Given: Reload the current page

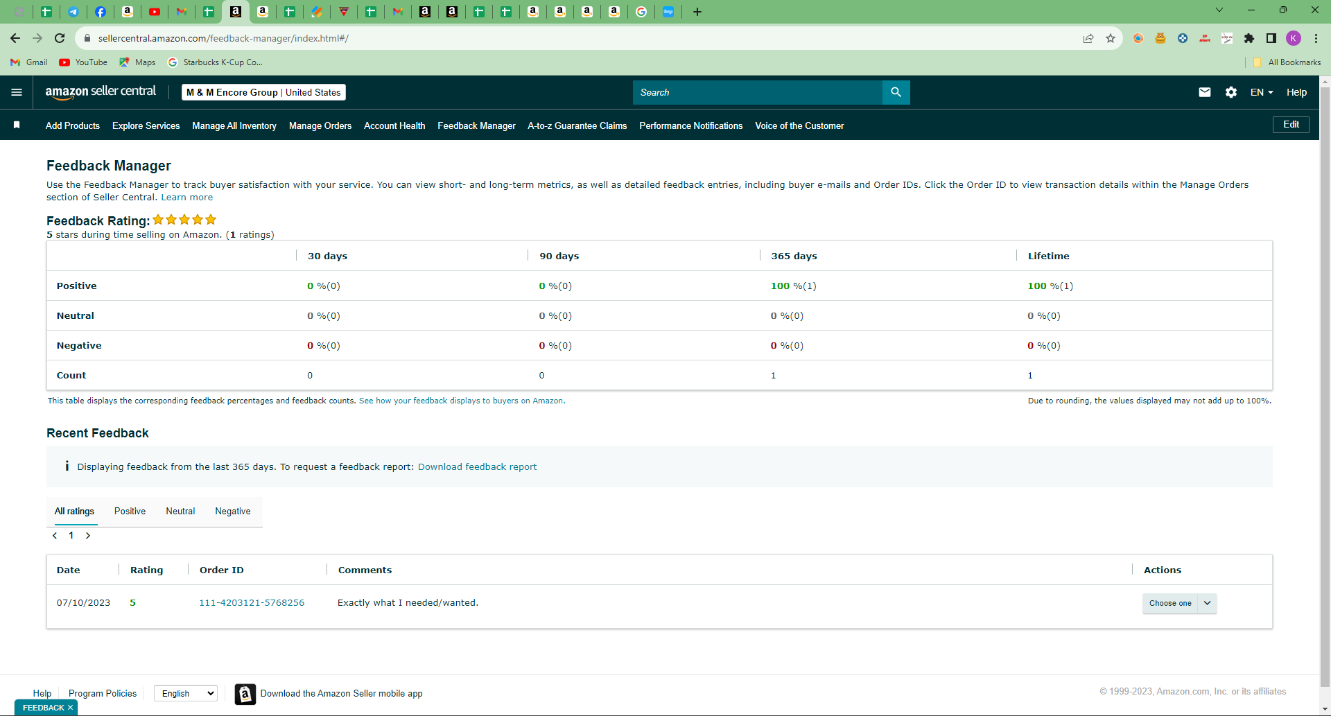Looking at the screenshot, I should pos(60,38).
